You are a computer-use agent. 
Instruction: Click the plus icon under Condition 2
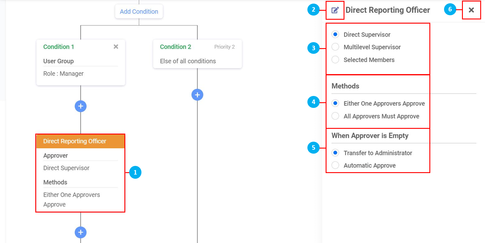coord(197,95)
